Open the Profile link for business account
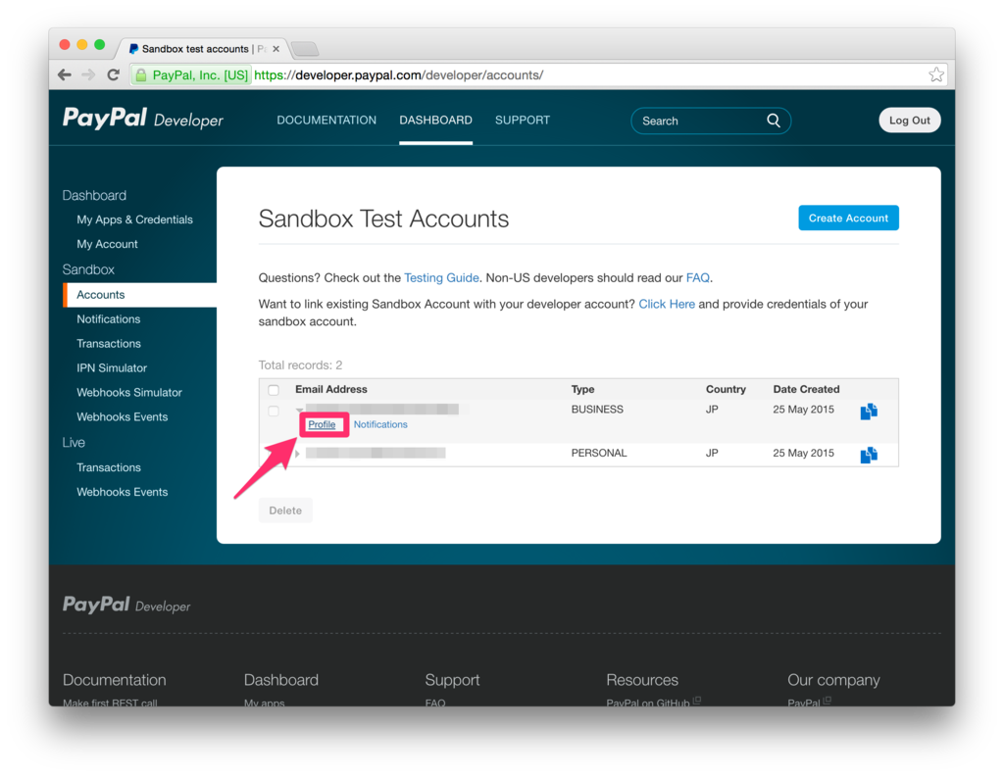This screenshot has height=776, width=1004. (x=322, y=424)
